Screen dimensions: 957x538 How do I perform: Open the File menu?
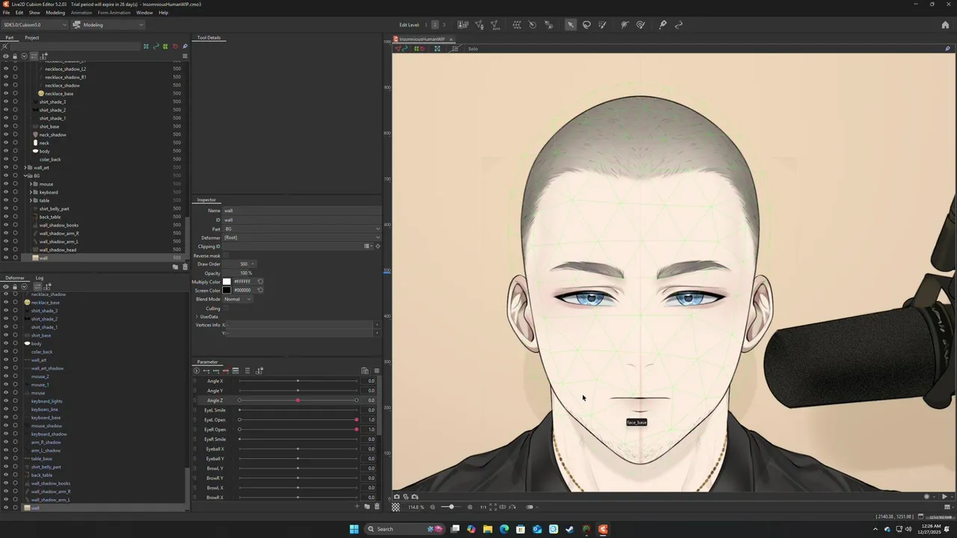coord(6,13)
